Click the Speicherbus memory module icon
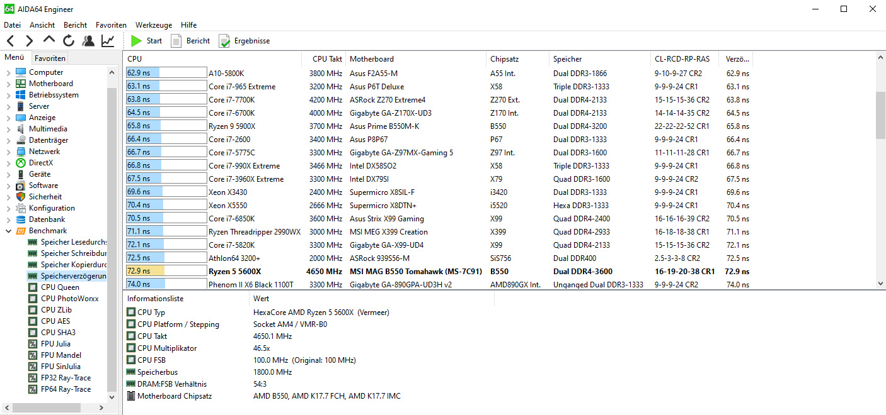The height and width of the screenshot is (415, 886). pos(131,372)
